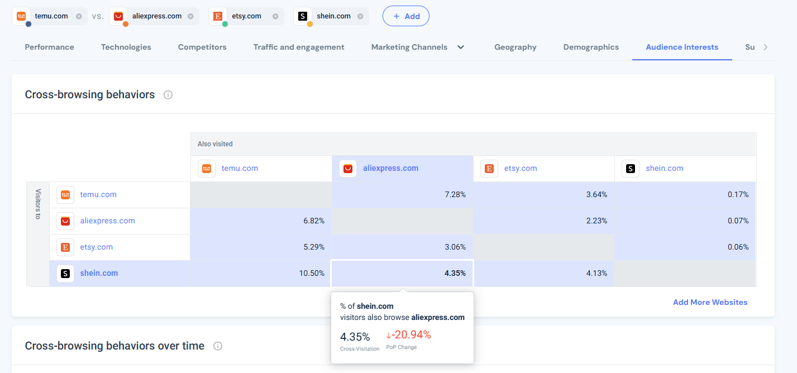Open the Performance tab
The height and width of the screenshot is (373, 797).
click(49, 47)
